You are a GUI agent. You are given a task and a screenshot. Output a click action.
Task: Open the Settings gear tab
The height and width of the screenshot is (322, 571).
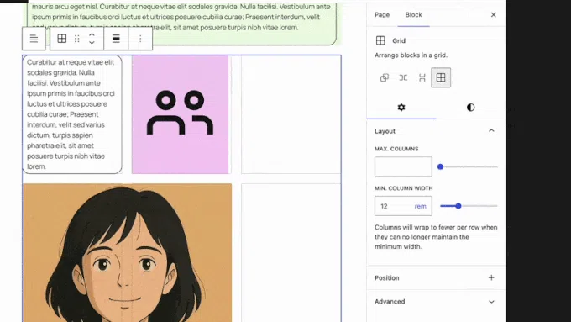tap(401, 108)
